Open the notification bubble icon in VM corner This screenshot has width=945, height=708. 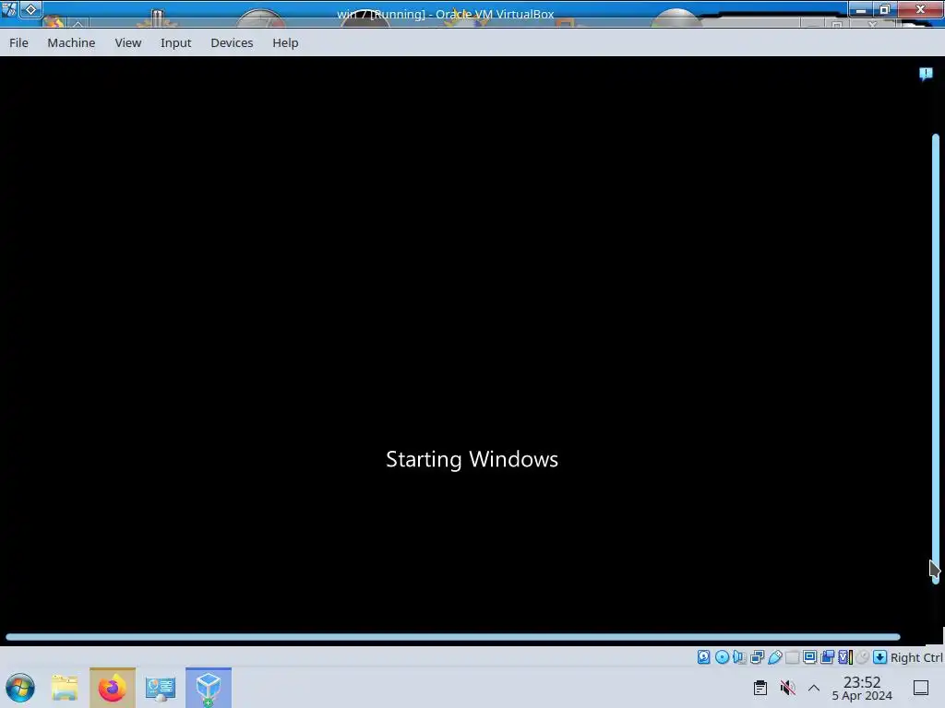coord(926,74)
